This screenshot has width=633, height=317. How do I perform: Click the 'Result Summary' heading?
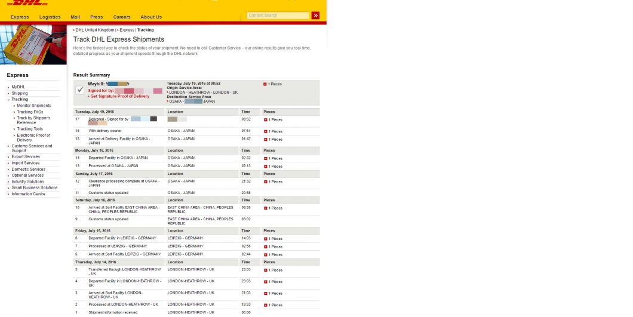(x=91, y=75)
